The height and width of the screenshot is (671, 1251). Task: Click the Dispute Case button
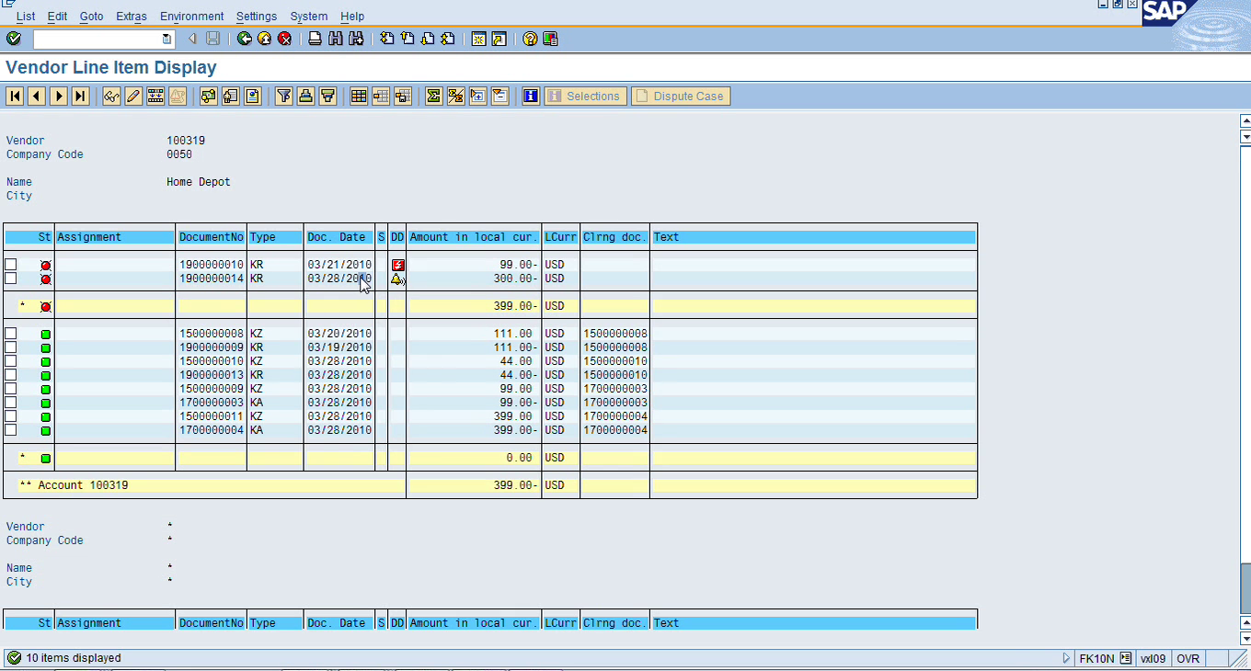(x=681, y=96)
